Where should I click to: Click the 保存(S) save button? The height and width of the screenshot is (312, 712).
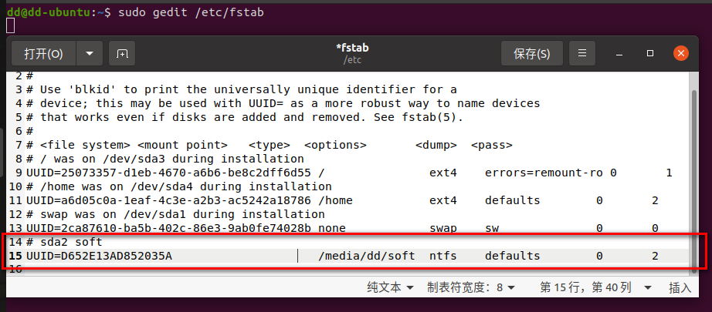click(532, 54)
